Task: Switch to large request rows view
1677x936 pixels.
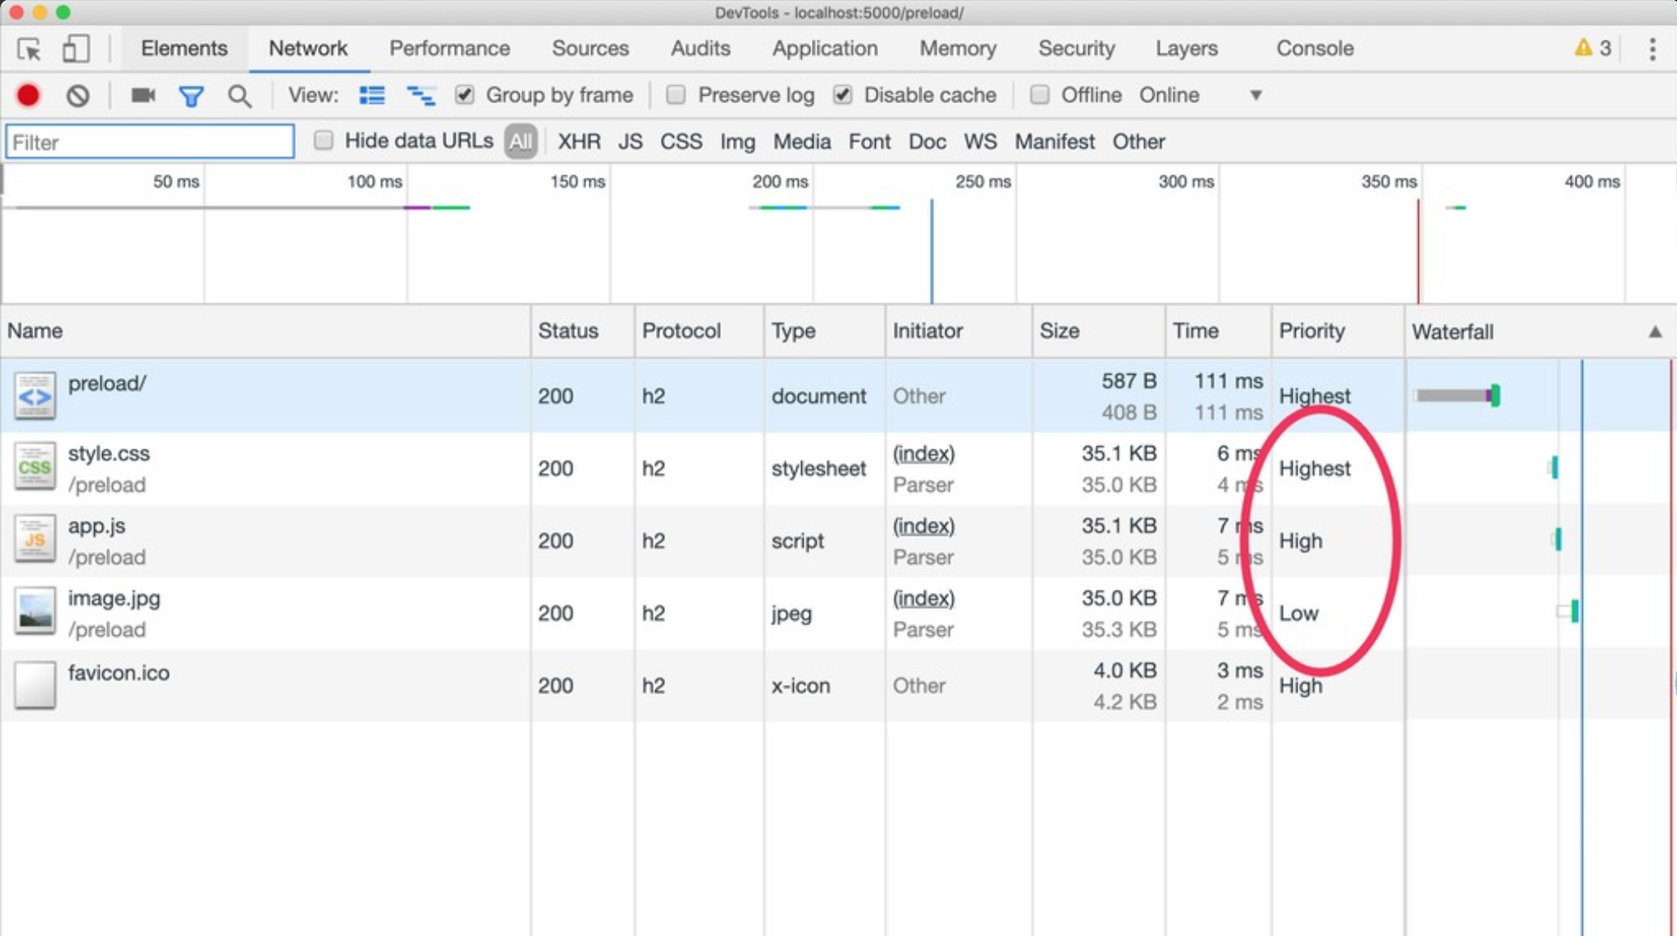Action: coord(372,96)
